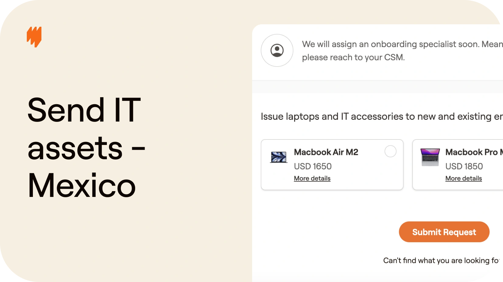Click the onboarding specialist avatar icon
The height and width of the screenshot is (282, 503).
(x=277, y=50)
